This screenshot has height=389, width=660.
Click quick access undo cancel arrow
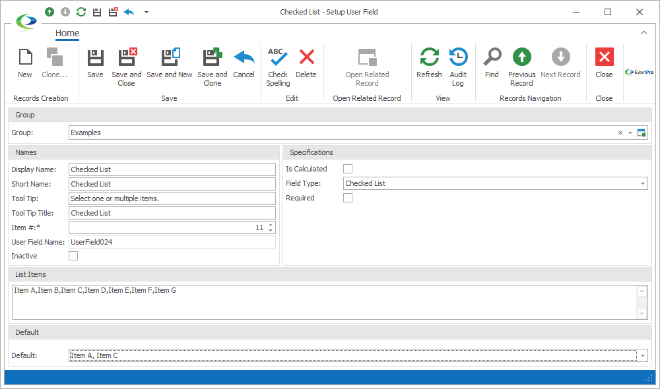click(129, 12)
